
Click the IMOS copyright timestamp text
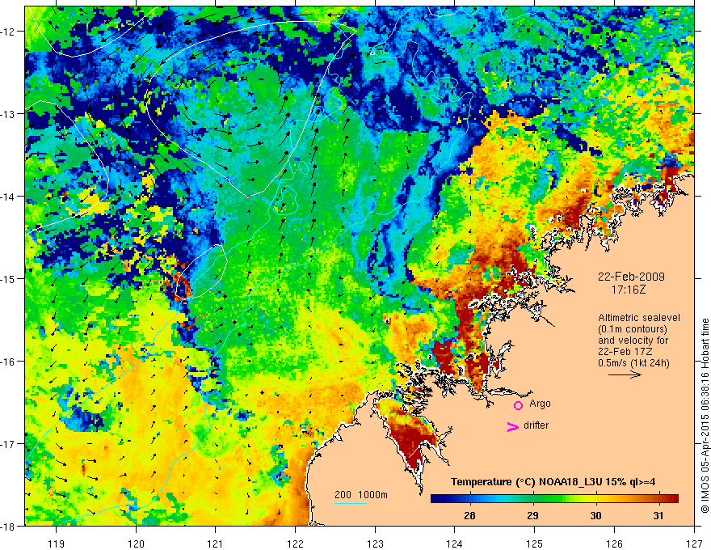705,416
